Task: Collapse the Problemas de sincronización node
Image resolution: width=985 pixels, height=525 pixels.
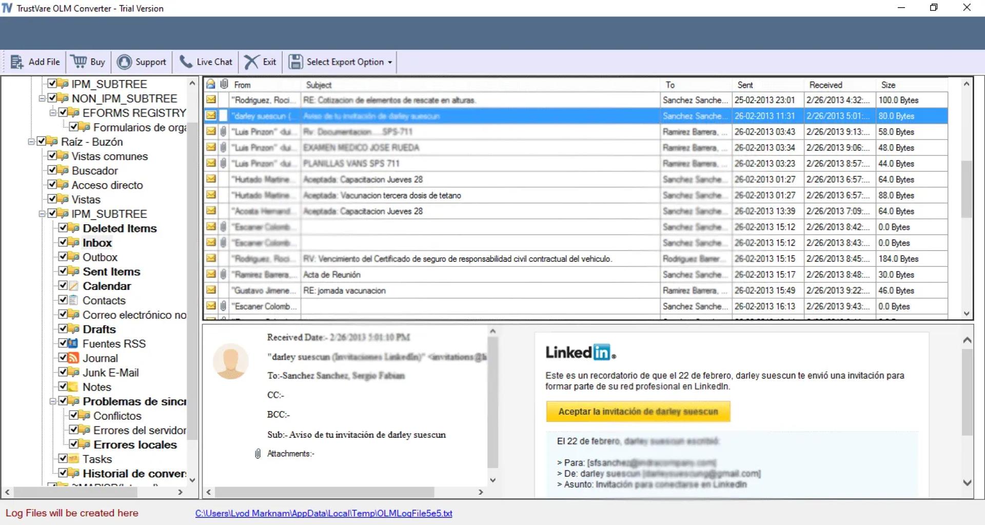Action: (53, 401)
